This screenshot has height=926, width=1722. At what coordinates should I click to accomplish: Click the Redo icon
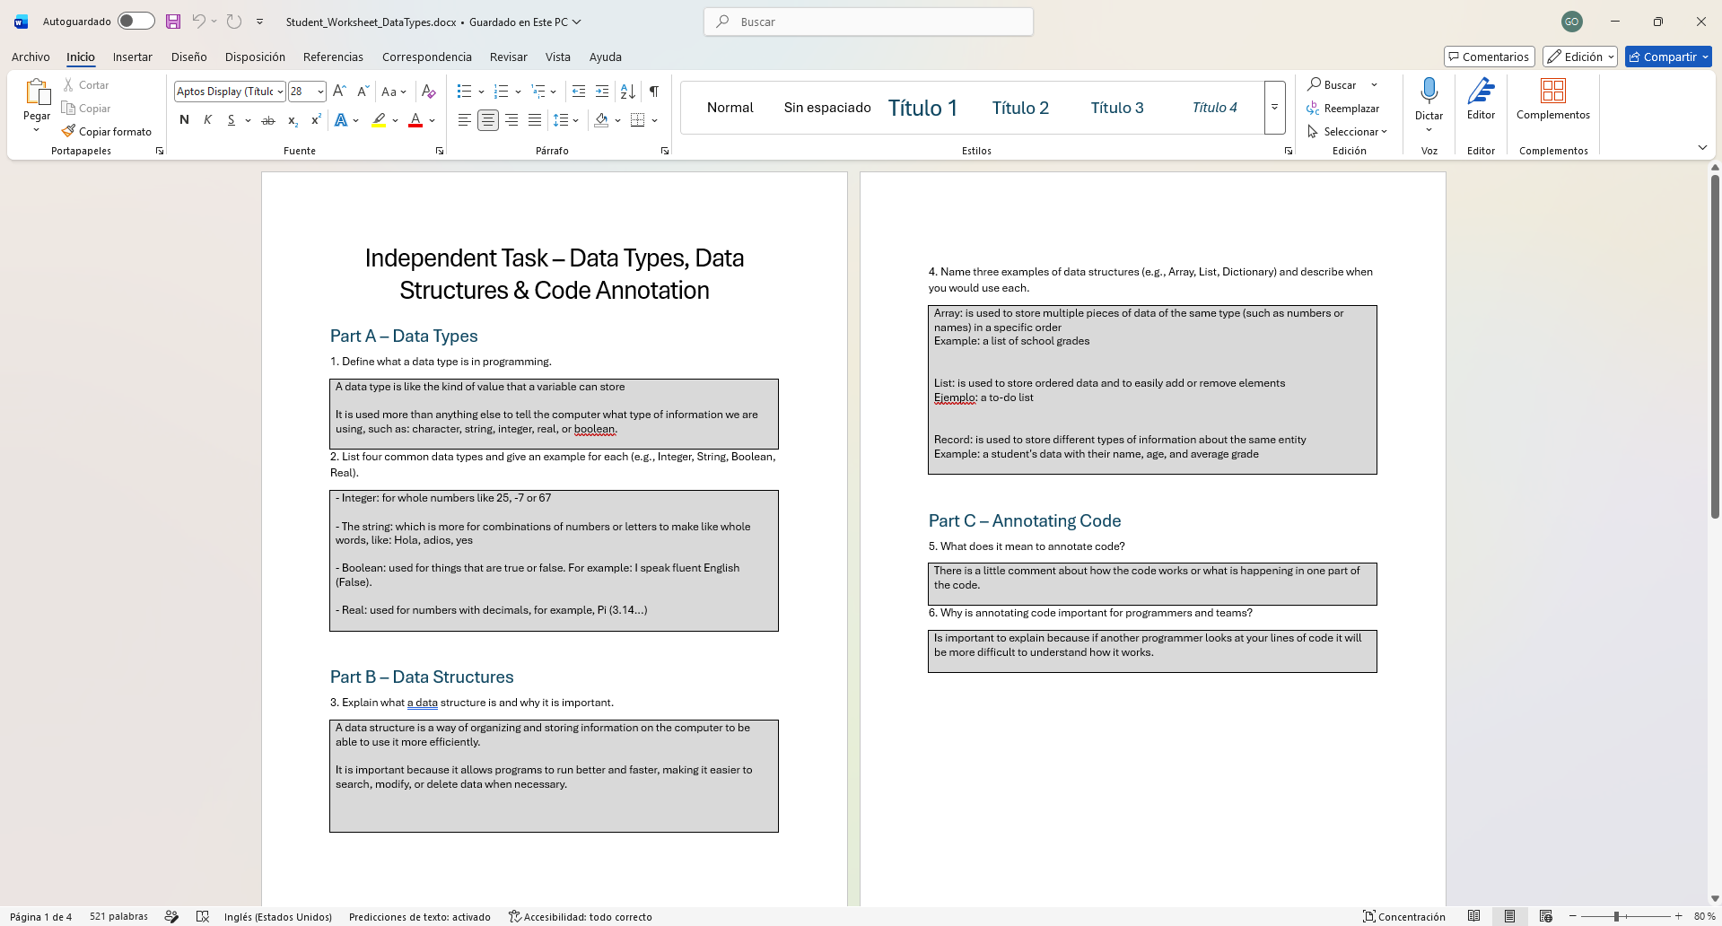(x=234, y=22)
